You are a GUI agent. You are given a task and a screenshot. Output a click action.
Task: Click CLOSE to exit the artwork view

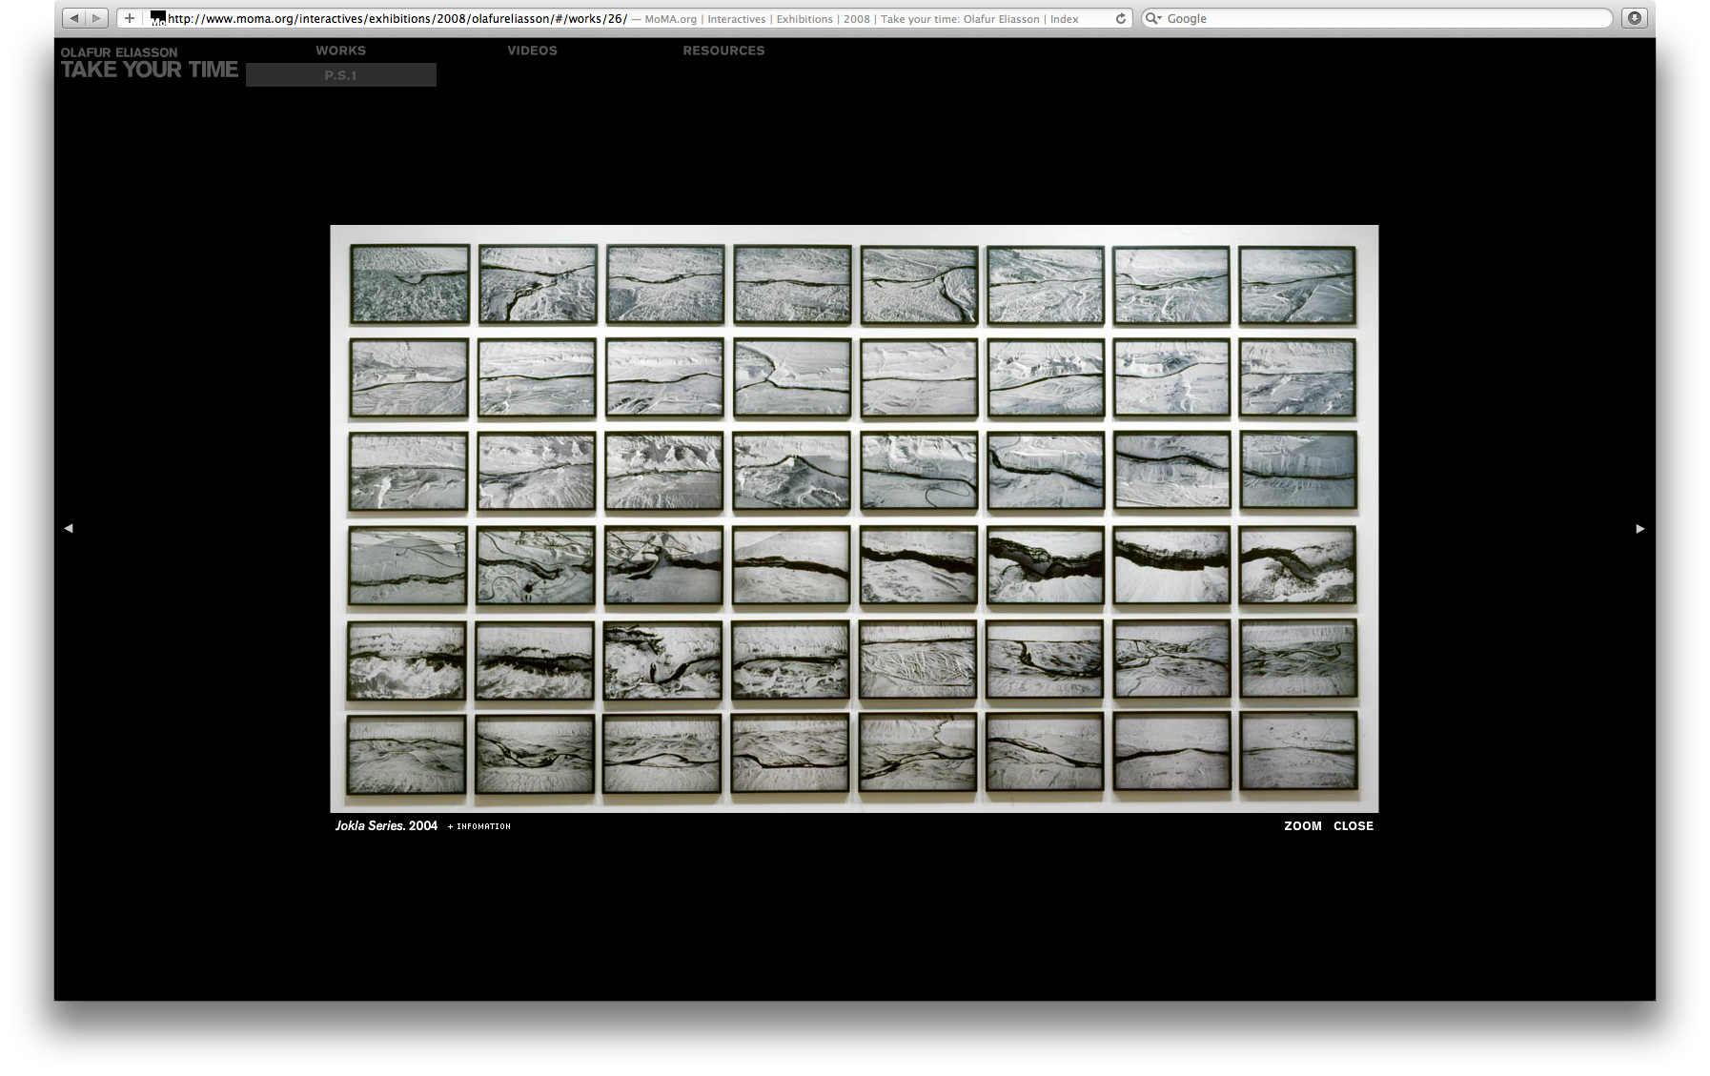pos(1353,825)
